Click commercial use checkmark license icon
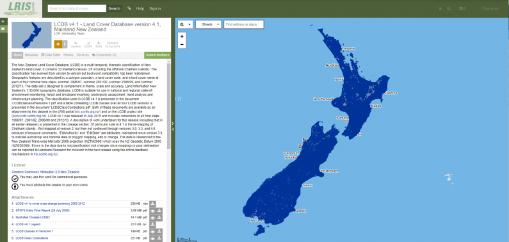The height and width of the screenshot is (242, 509). (x=15, y=179)
